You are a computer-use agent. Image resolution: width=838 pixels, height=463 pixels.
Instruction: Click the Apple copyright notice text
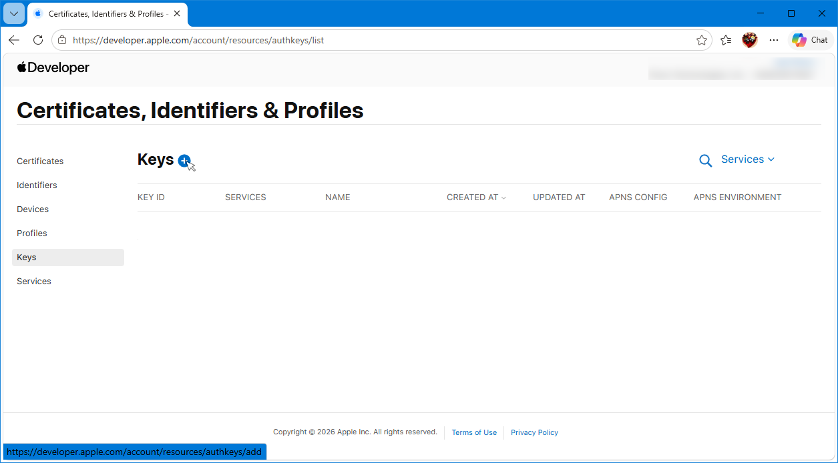point(355,432)
